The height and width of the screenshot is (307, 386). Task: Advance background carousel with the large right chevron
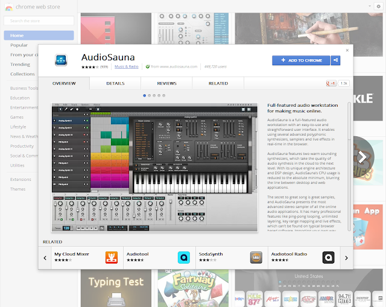tap(362, 157)
